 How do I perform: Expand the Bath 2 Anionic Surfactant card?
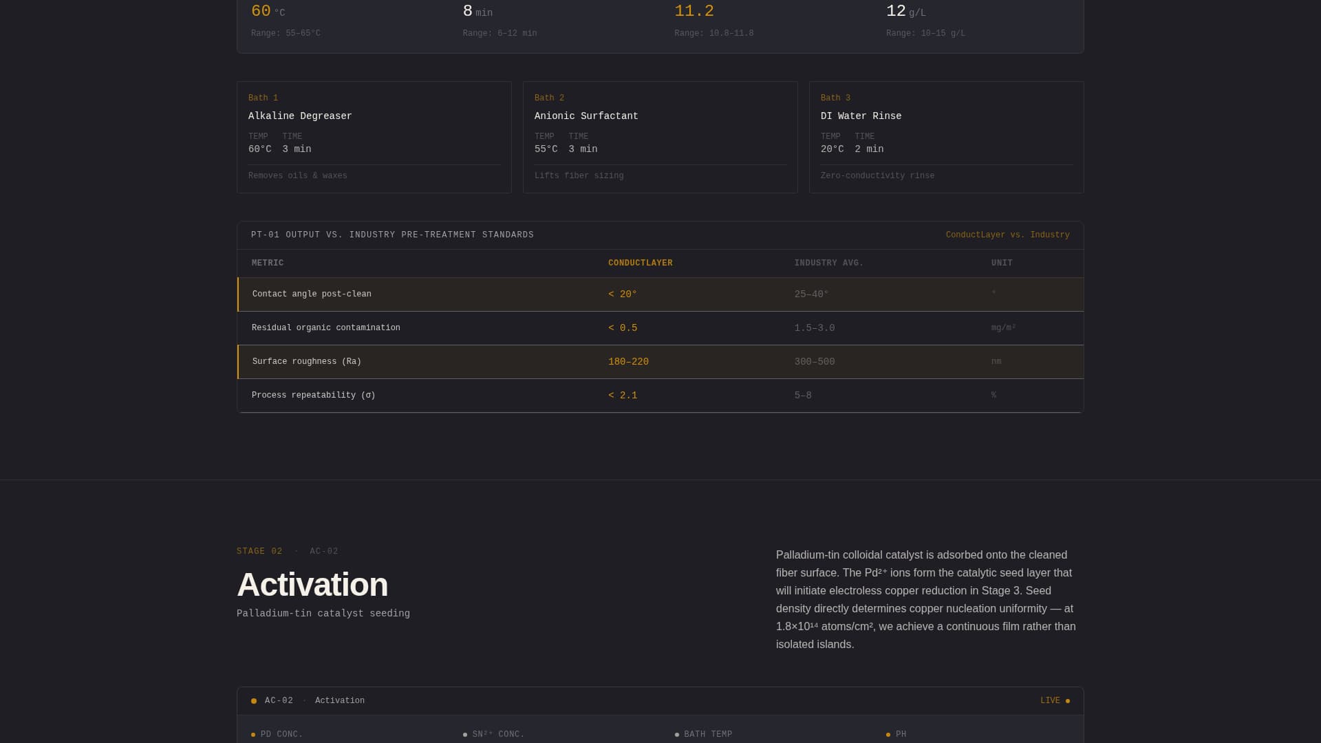pyautogui.click(x=660, y=137)
